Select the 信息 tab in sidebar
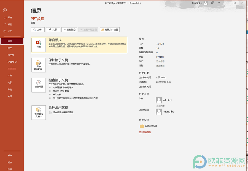Screen dimensions: 248x171 click(x=12, y=41)
